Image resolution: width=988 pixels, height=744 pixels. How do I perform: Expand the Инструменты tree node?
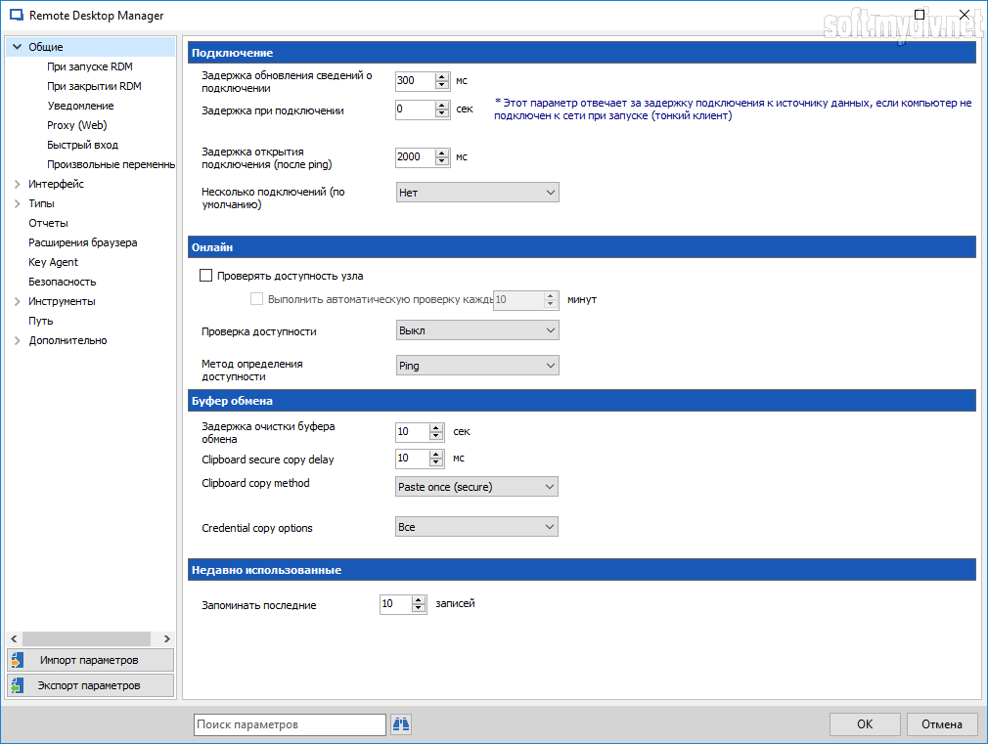17,301
